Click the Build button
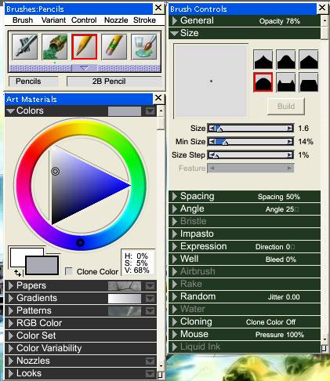 (x=286, y=106)
